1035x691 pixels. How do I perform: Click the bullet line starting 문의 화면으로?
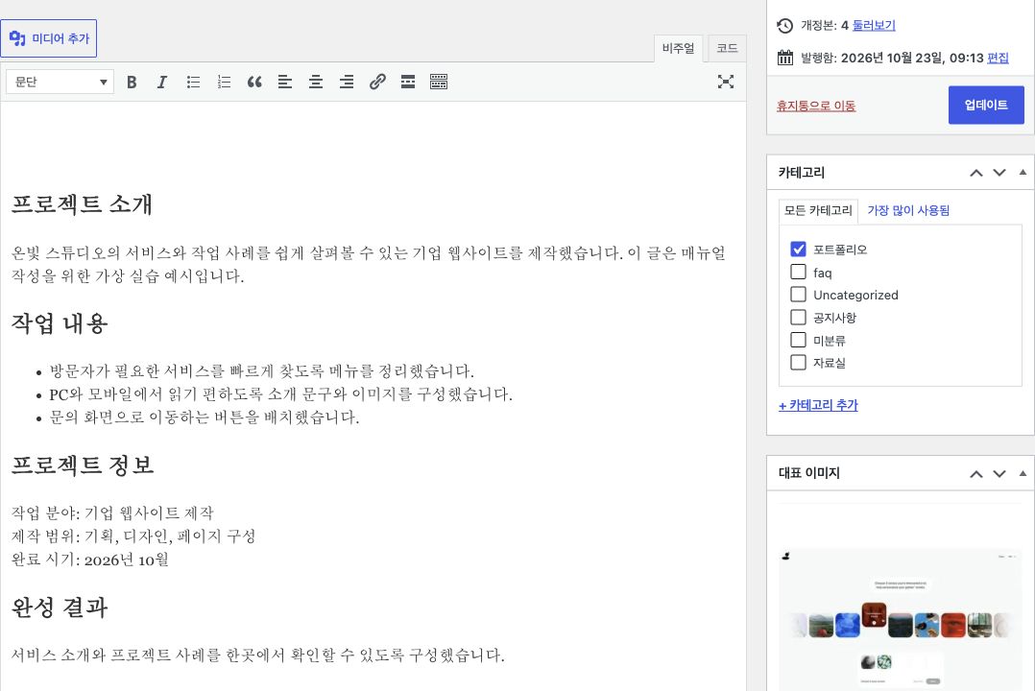(x=205, y=417)
